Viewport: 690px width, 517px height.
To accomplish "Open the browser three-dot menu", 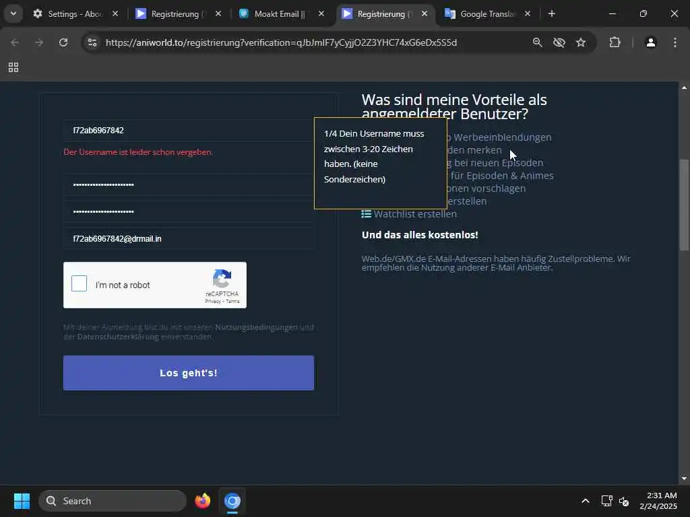I will 675,42.
